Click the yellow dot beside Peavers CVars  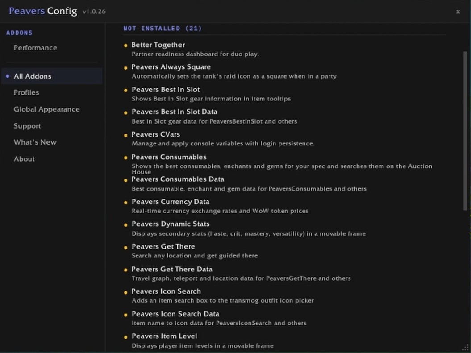(125, 135)
